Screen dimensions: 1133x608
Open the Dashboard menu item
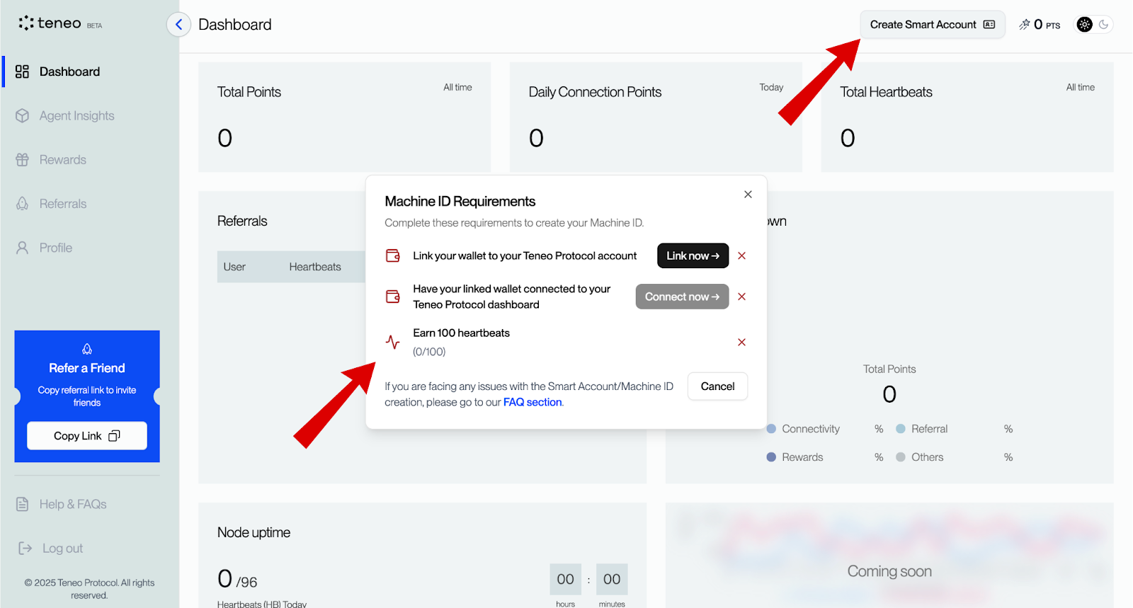pyautogui.click(x=69, y=71)
